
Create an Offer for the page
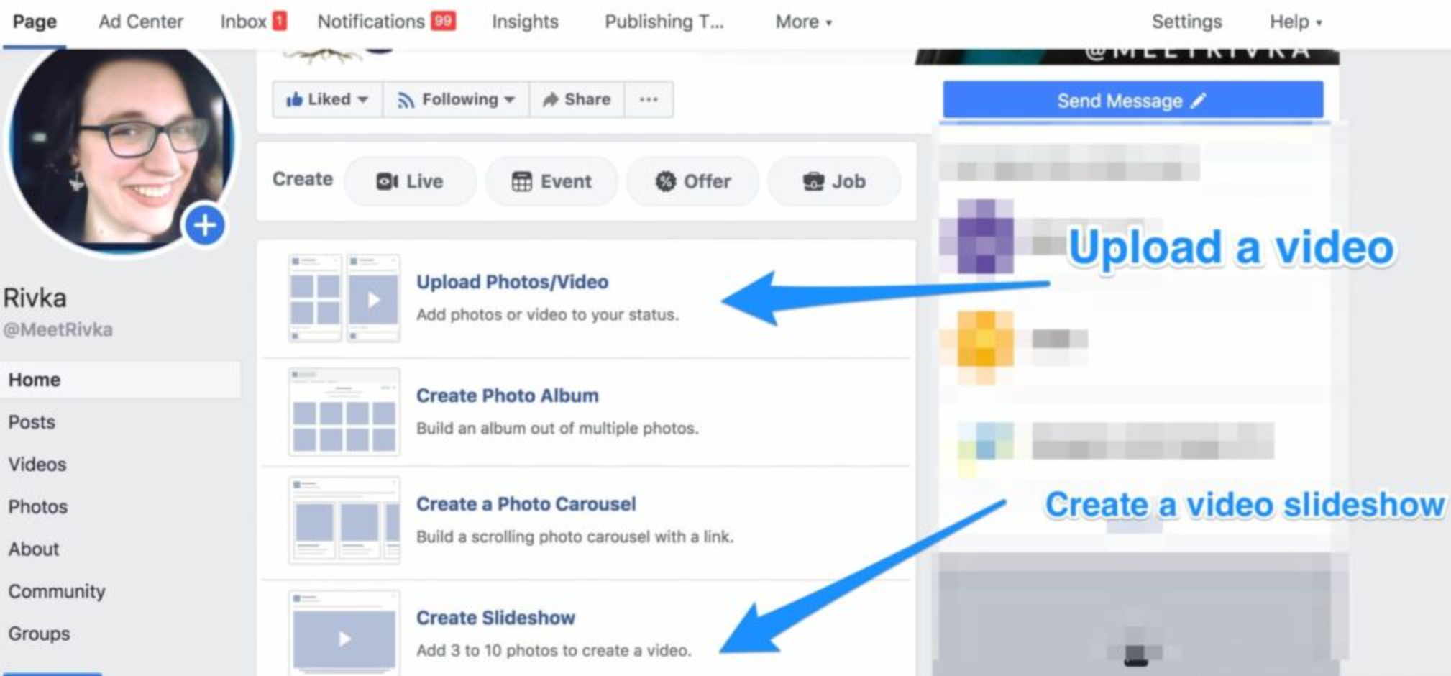692,181
